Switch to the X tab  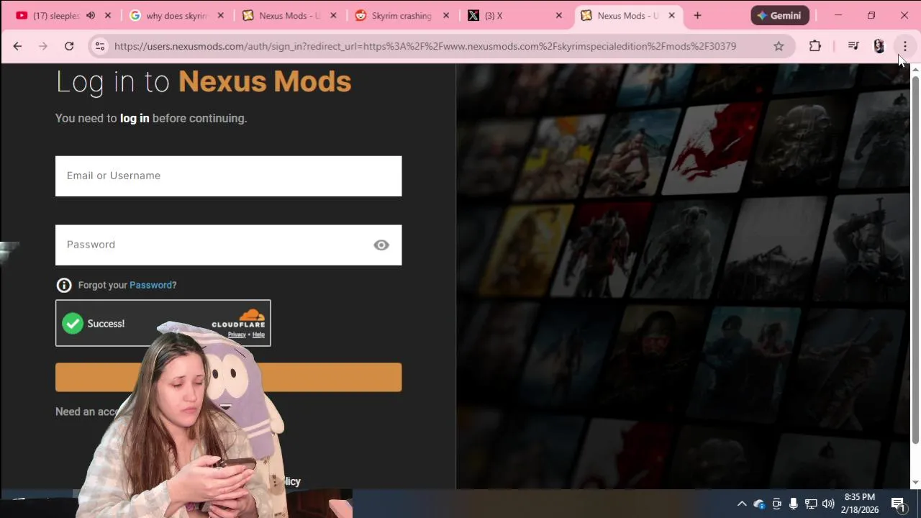coord(494,15)
